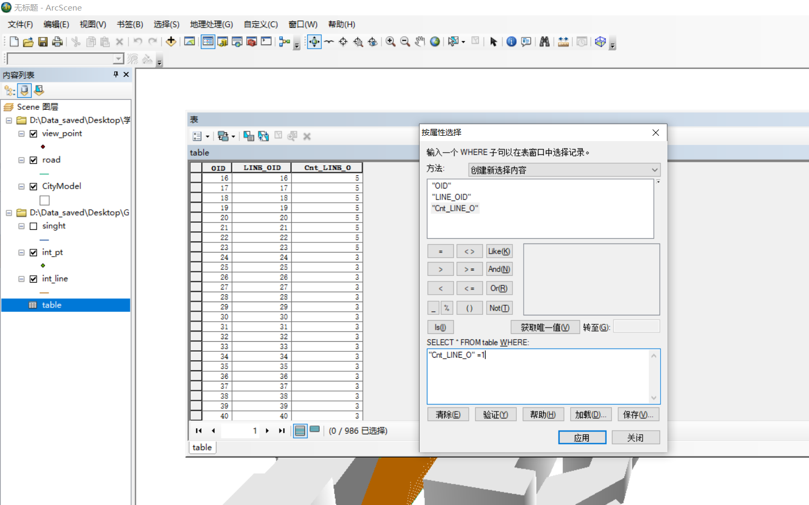809x505 pixels.
Task: Toggle road layer visibility checkbox
Action: pyautogui.click(x=33, y=160)
